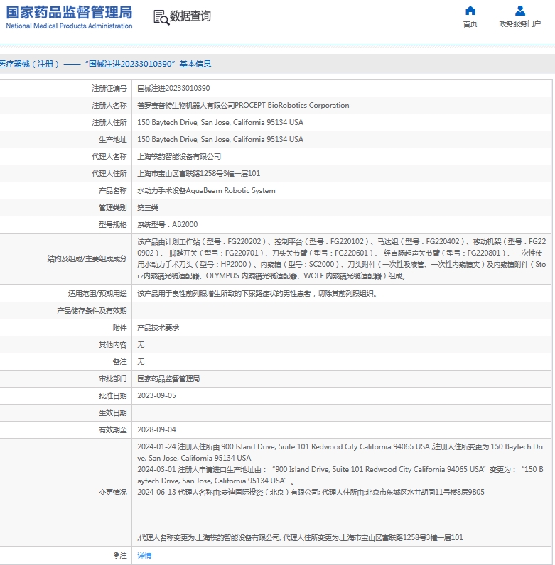
Task: Click the 变更情况 label
Action: point(113,492)
